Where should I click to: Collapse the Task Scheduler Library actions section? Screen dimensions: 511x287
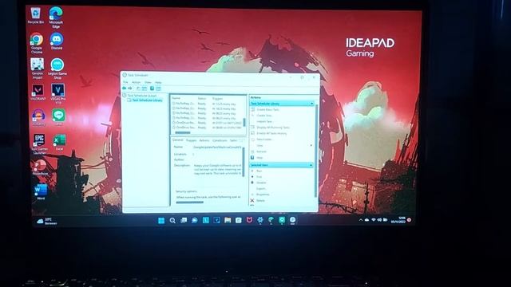point(311,104)
